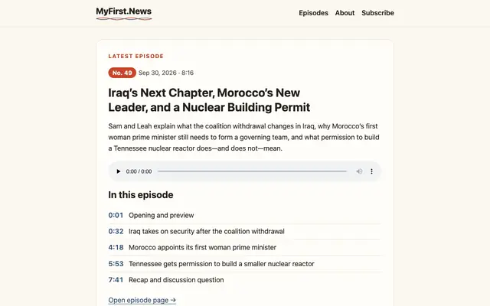This screenshot has width=490, height=306.
Task: Open the Episodes nav link
Action: [x=313, y=13]
